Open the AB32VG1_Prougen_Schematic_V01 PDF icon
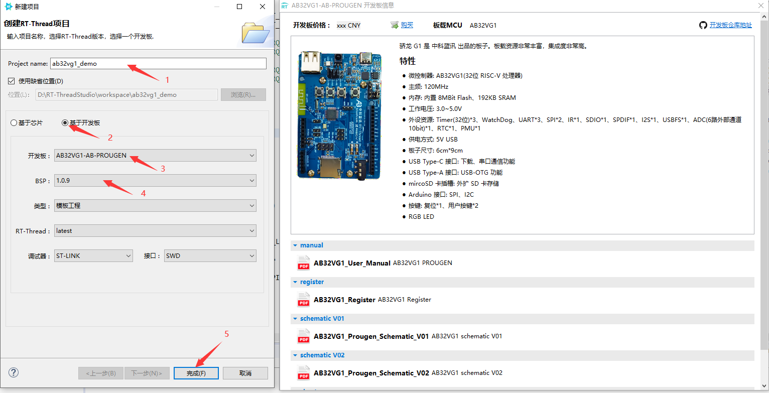Screen dimensions: 769x393 [x=304, y=336]
